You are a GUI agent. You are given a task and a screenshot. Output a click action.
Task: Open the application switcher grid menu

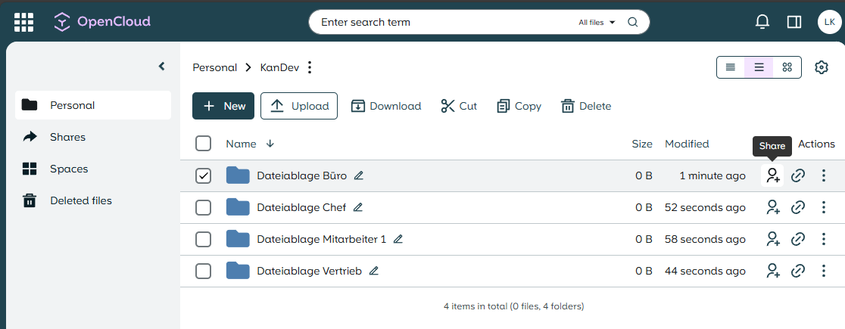tap(24, 22)
